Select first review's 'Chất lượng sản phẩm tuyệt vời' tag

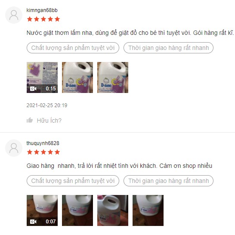[x=73, y=48]
